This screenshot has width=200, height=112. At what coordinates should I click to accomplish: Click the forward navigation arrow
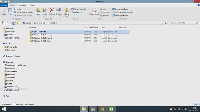[7, 23]
